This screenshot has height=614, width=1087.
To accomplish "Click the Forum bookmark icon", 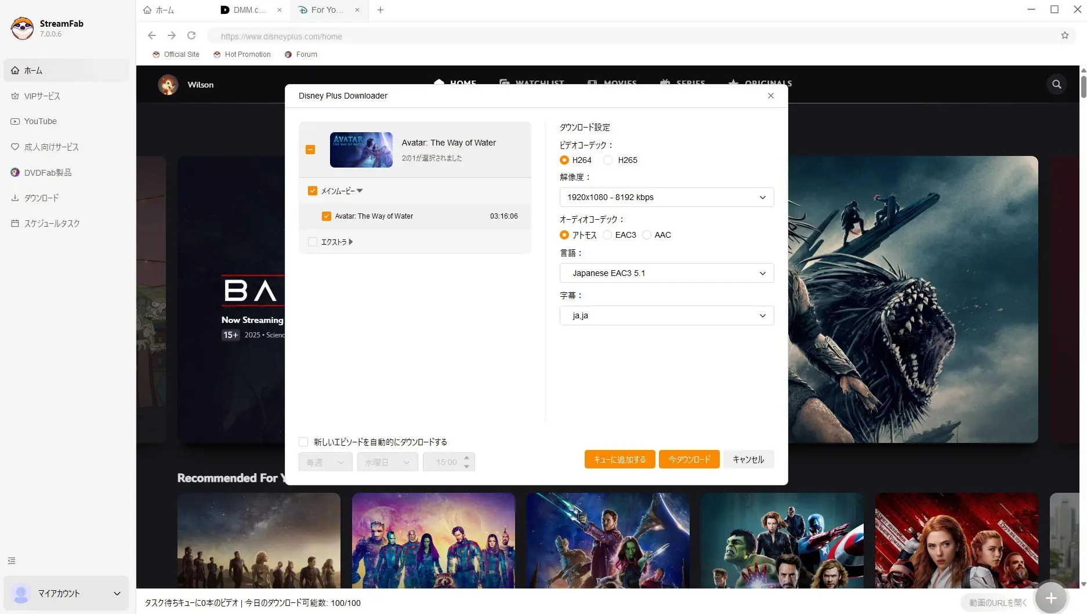I will (288, 55).
